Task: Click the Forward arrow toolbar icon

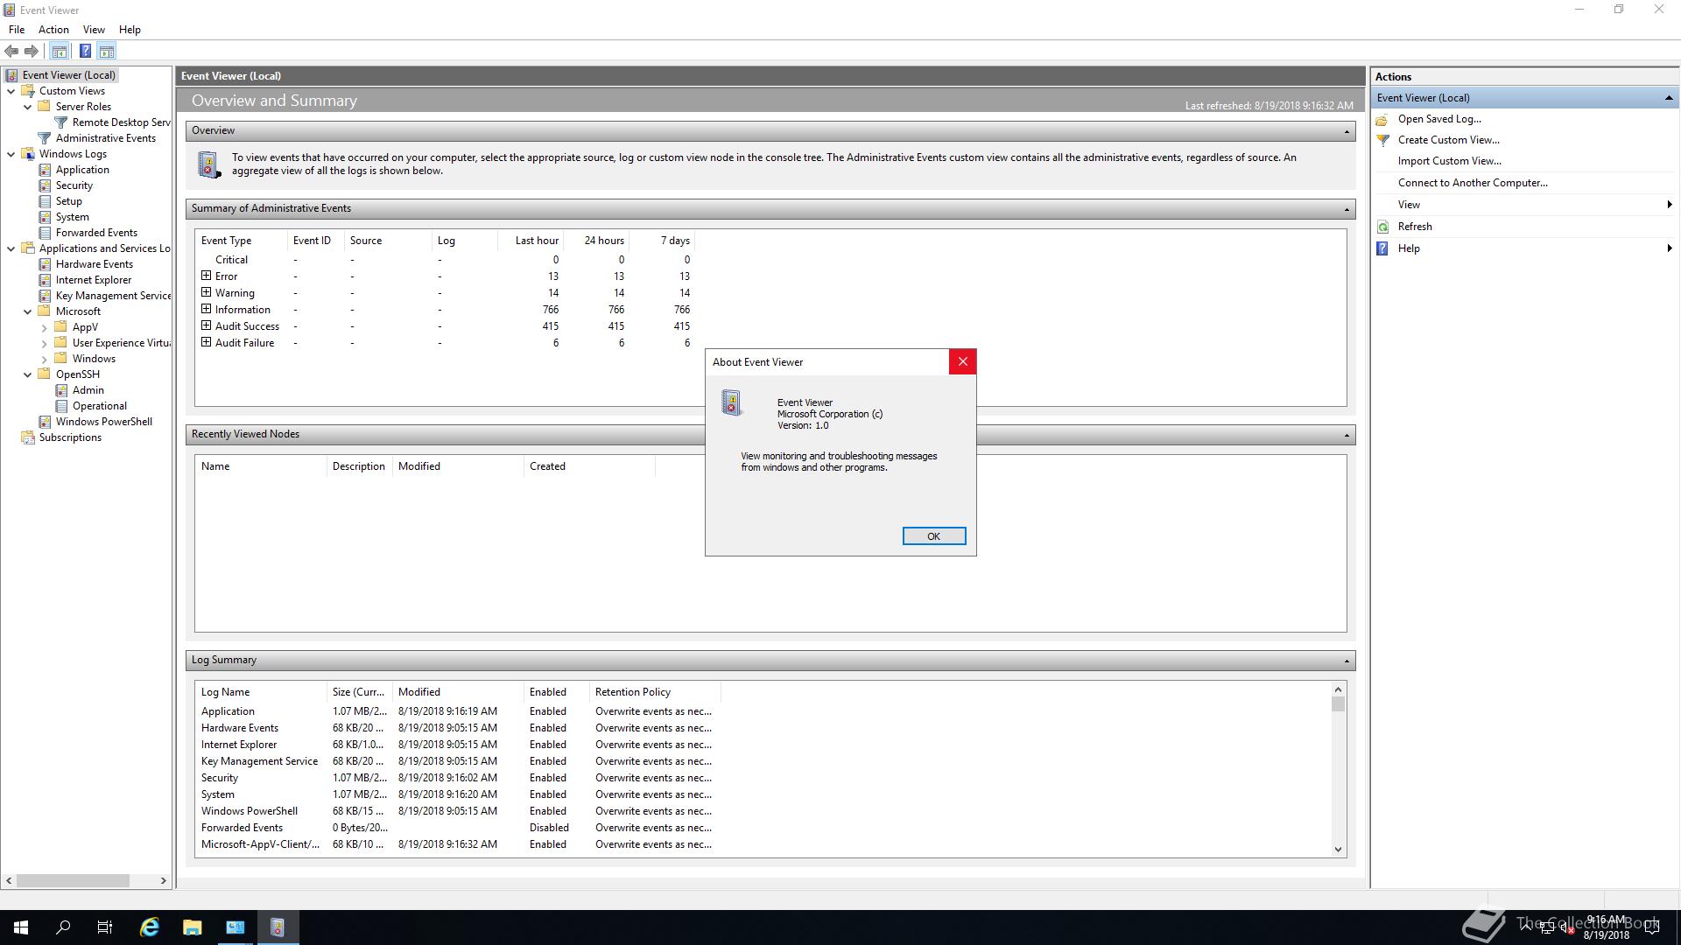Action: pyautogui.click(x=32, y=51)
